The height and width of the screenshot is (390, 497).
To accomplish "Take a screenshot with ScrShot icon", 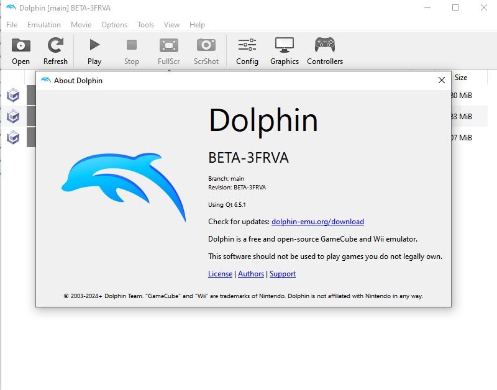I will [206, 45].
